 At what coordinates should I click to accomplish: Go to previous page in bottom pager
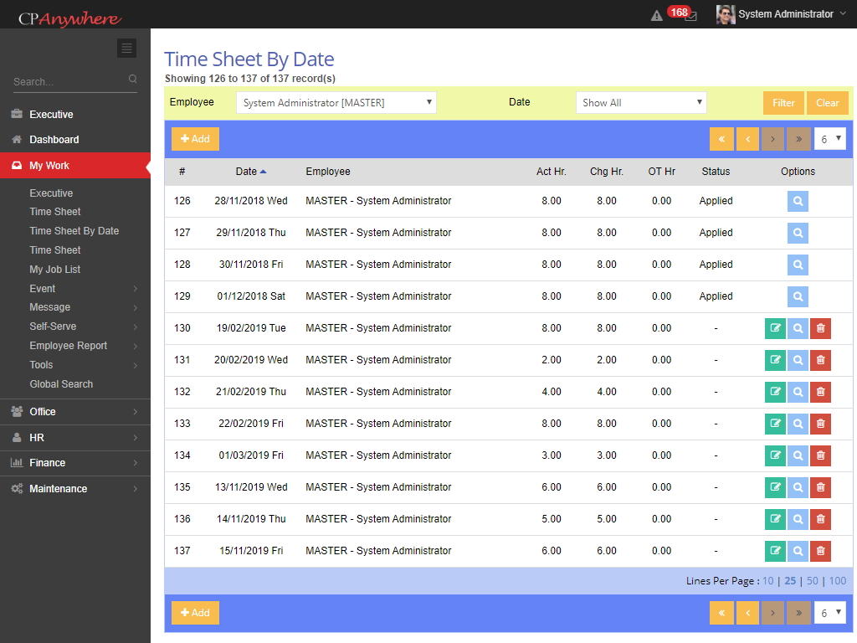[x=747, y=613]
